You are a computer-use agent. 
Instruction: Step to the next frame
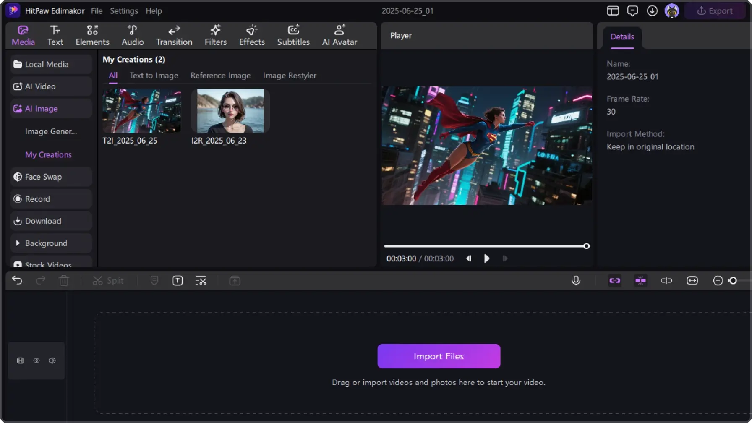click(505, 258)
